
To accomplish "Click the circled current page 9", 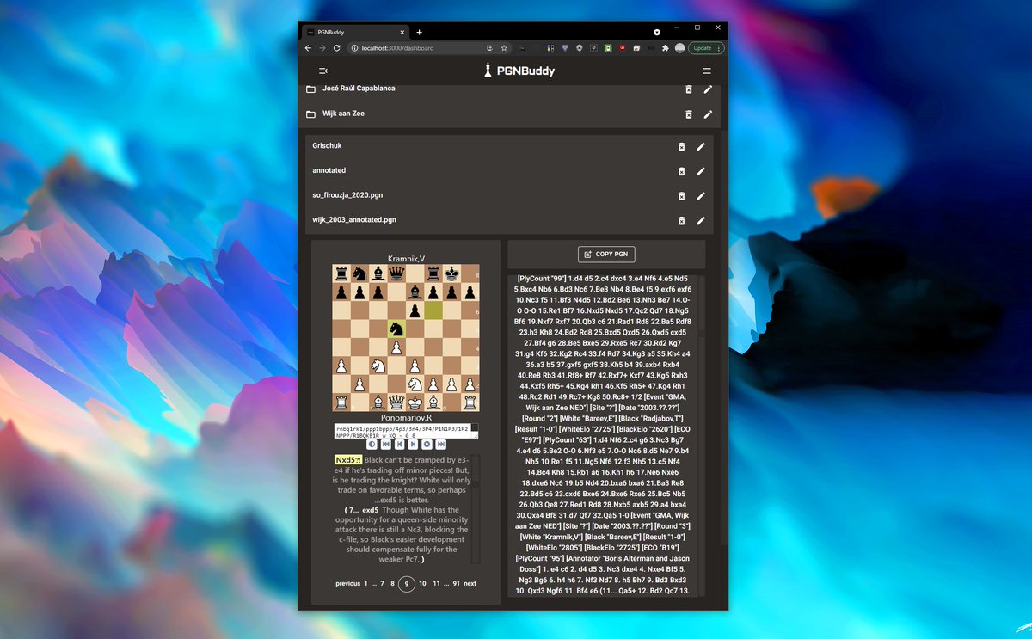I will coord(407,584).
